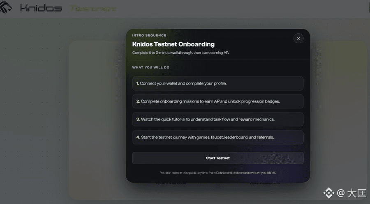Click the partially hidden Enter Invite Code
Viewport: 370px width, 204px height.
point(171,183)
